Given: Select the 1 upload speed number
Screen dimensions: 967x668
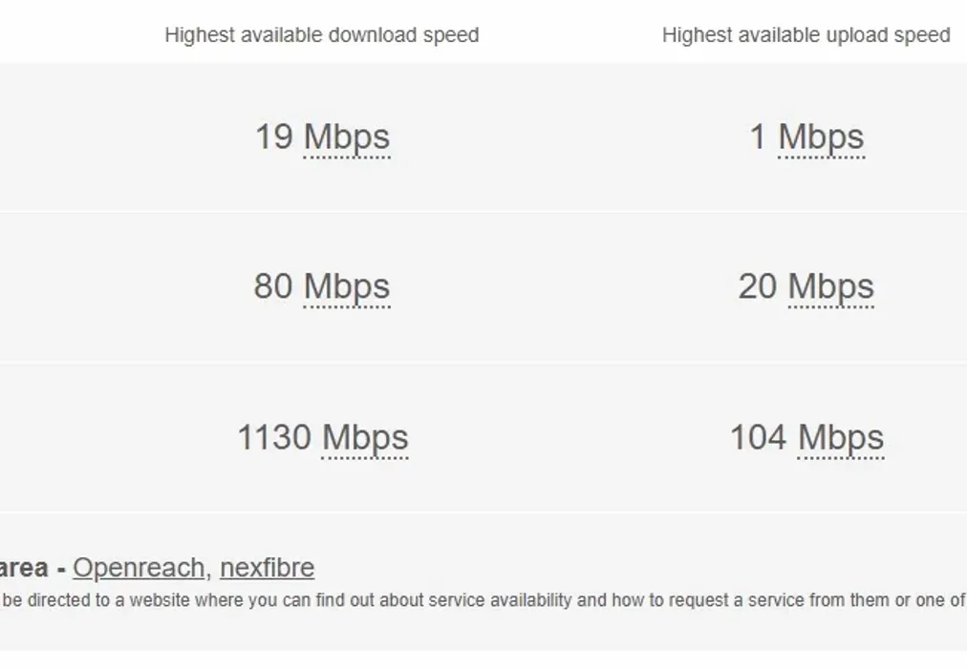Looking at the screenshot, I should point(758,136).
